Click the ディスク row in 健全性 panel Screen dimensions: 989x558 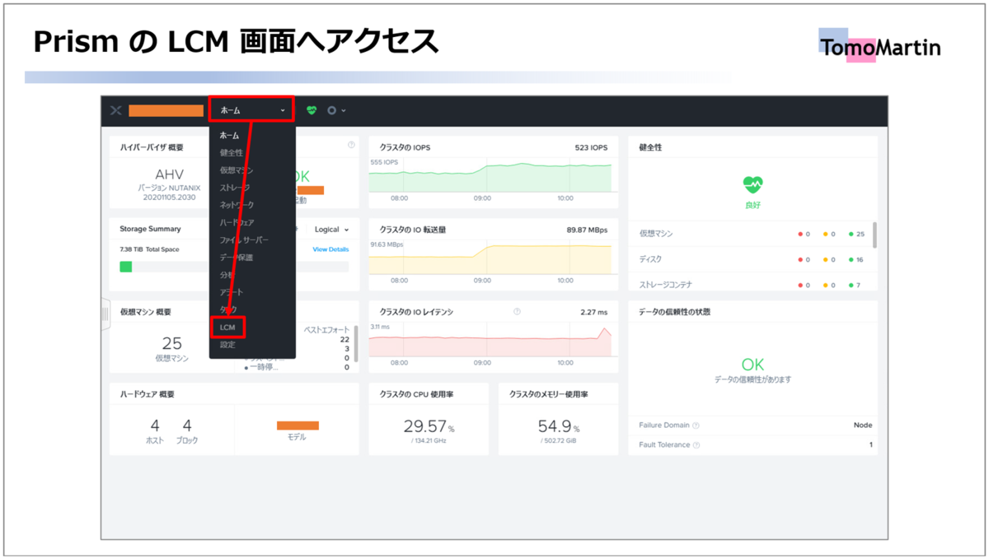point(752,259)
